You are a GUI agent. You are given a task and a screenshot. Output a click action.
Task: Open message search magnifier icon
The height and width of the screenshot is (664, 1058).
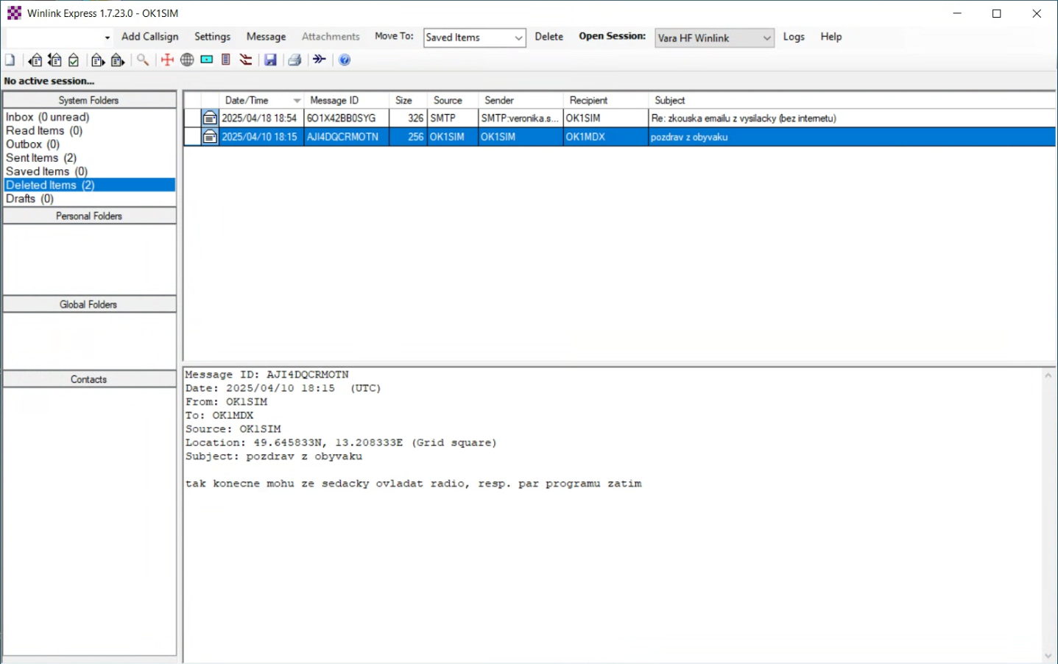[x=143, y=60]
